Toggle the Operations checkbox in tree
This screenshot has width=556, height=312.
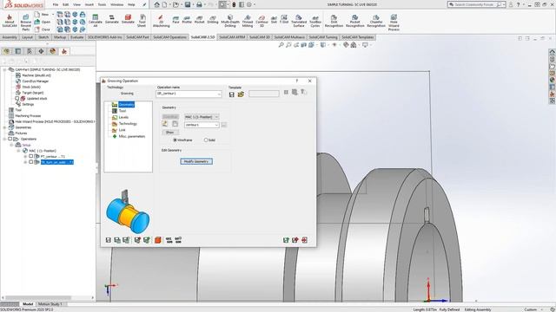(10, 139)
